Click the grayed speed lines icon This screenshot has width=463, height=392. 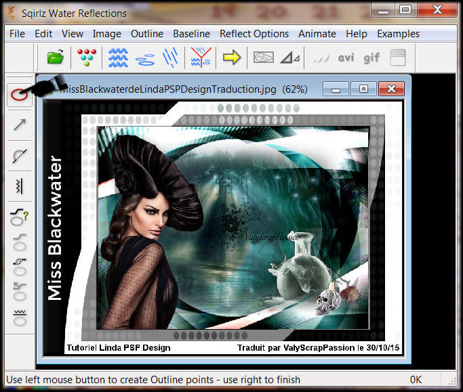321,59
